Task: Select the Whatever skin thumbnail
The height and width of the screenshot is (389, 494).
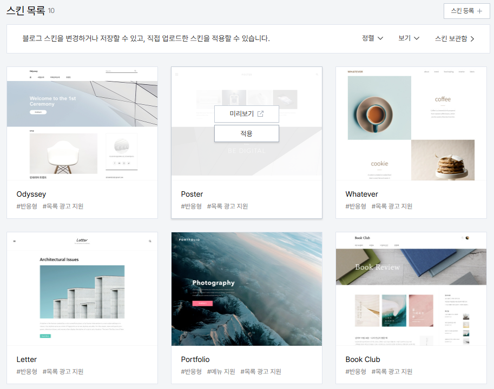Action: click(411, 123)
